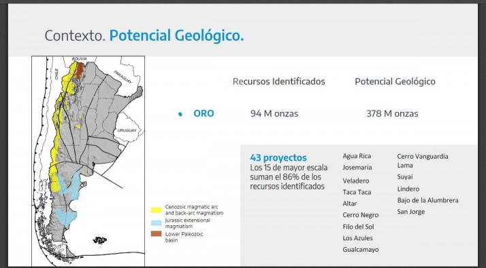486x268 pixels.
Task: Click the '94 M onzas' value
Action: pos(274,114)
